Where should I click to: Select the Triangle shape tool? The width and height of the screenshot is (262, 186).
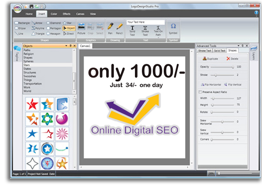[x=38, y=34]
